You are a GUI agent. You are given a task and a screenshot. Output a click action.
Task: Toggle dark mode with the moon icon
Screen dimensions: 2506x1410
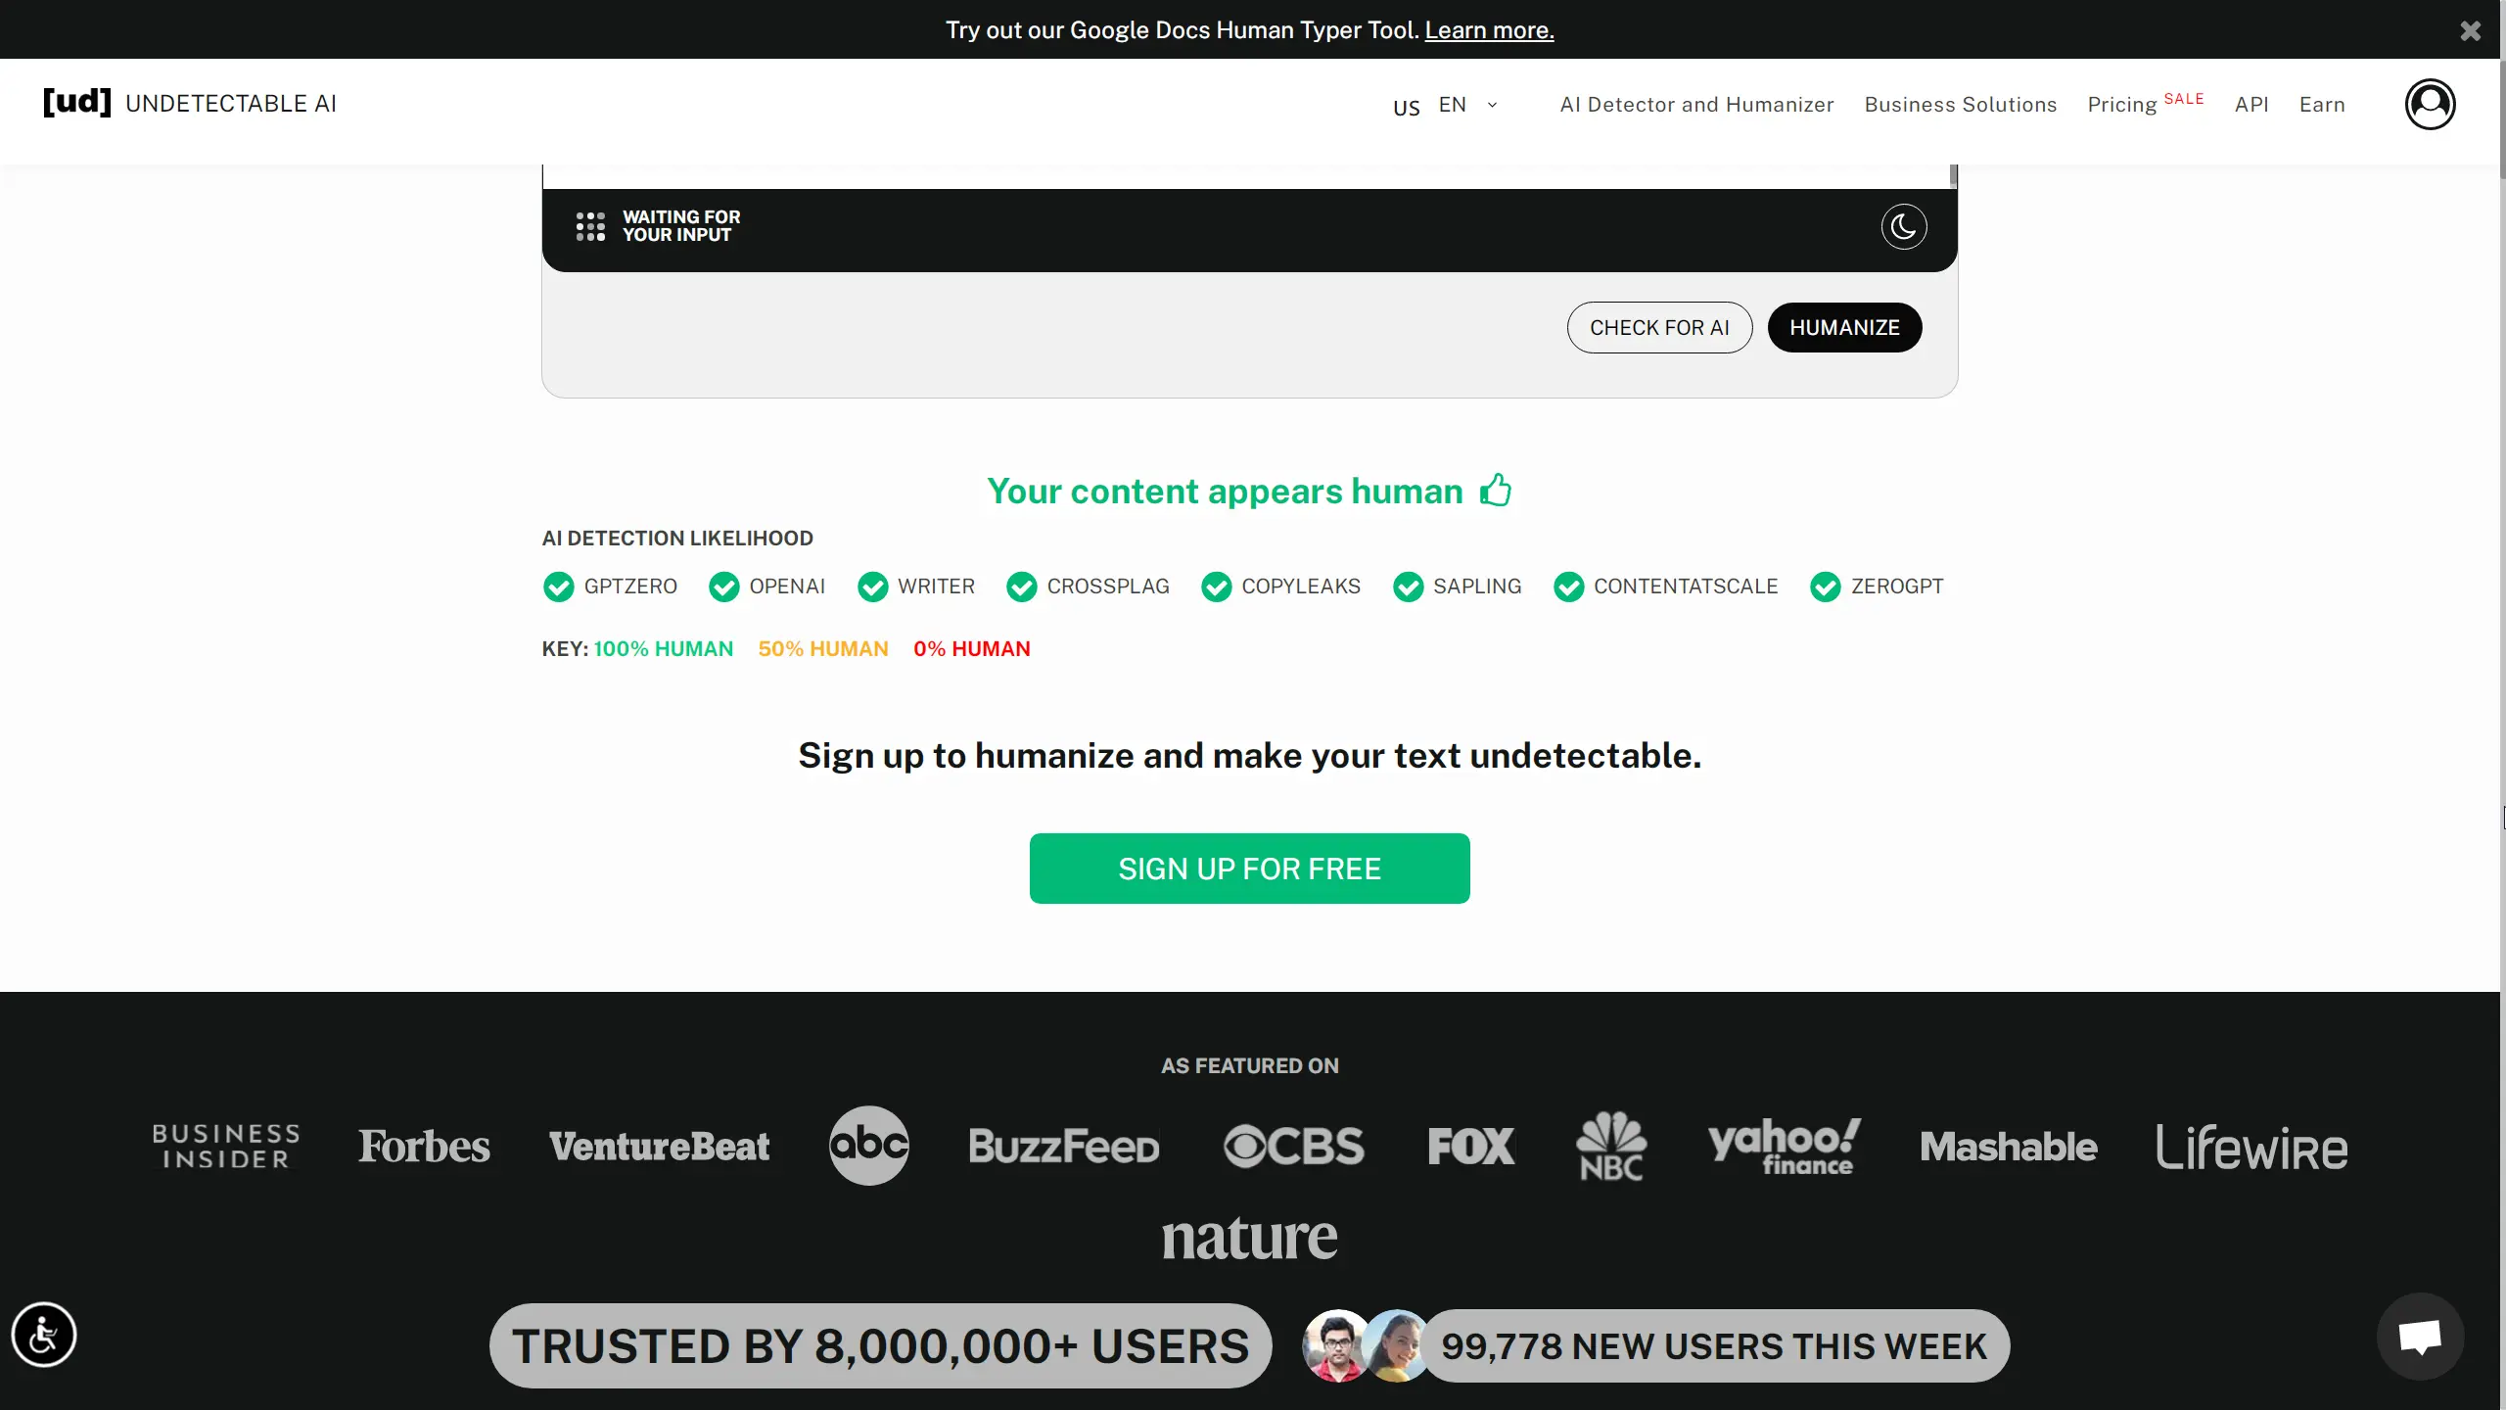(1903, 227)
